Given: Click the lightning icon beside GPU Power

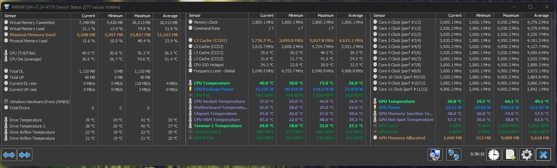Looking at the screenshot, I should pos(375,107).
